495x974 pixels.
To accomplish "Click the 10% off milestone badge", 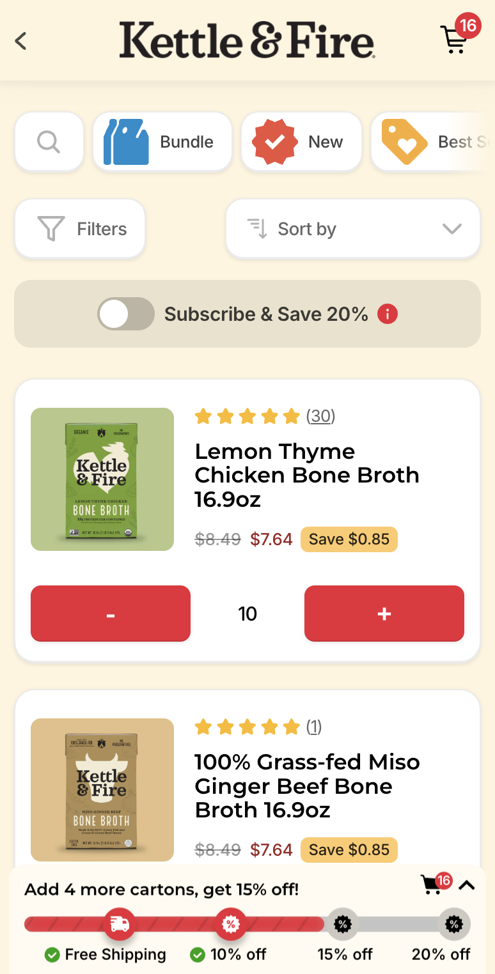I will pos(230,924).
